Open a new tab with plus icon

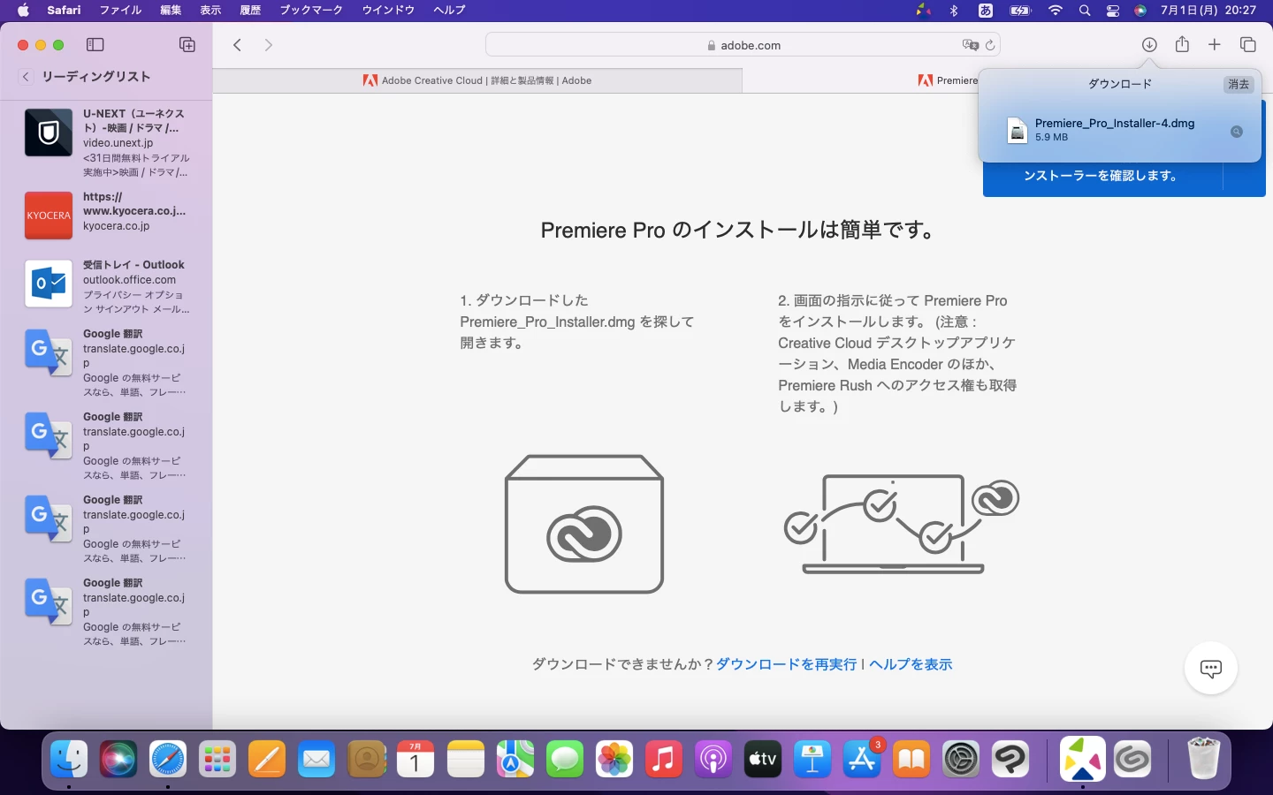coord(1215,45)
